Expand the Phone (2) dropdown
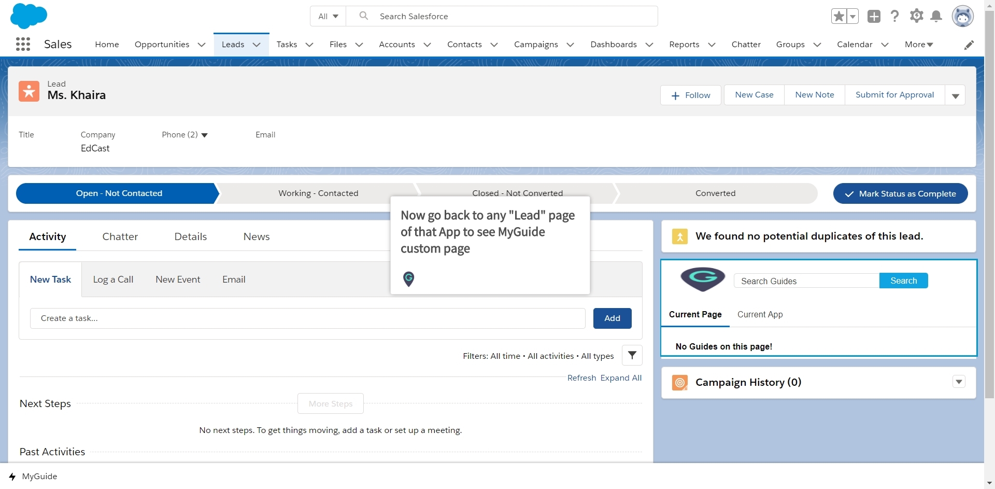The width and height of the screenshot is (995, 489). point(204,135)
